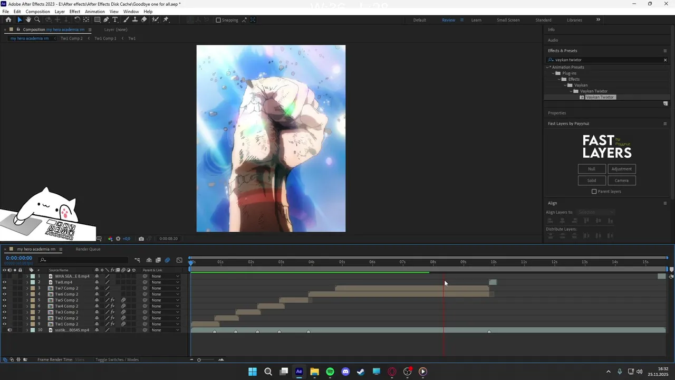Hide the Tw1 Comp 2 layer
This screenshot has height=380, width=675.
tap(4, 324)
